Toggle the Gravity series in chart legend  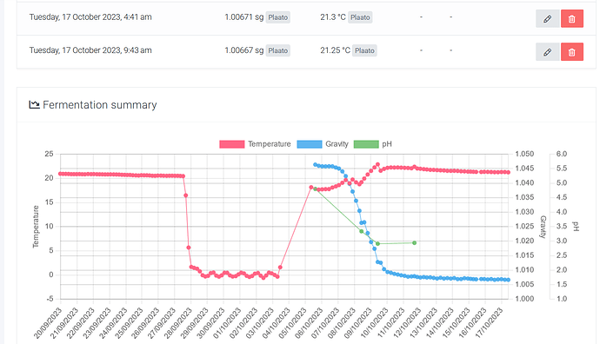pyautogui.click(x=323, y=144)
